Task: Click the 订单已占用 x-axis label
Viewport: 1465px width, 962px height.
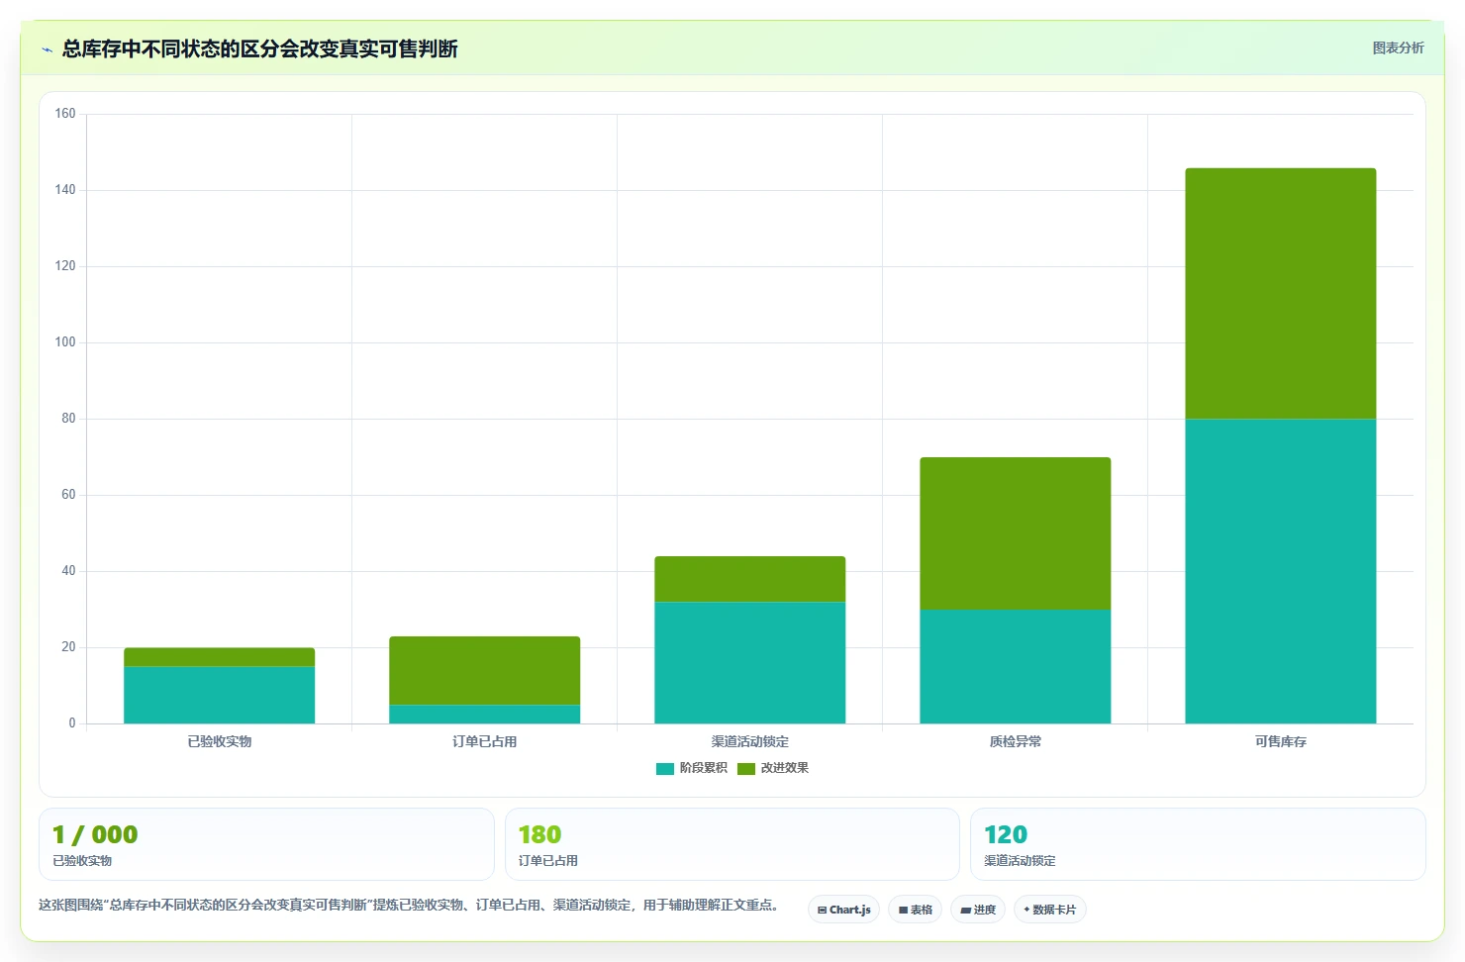Action: (485, 741)
